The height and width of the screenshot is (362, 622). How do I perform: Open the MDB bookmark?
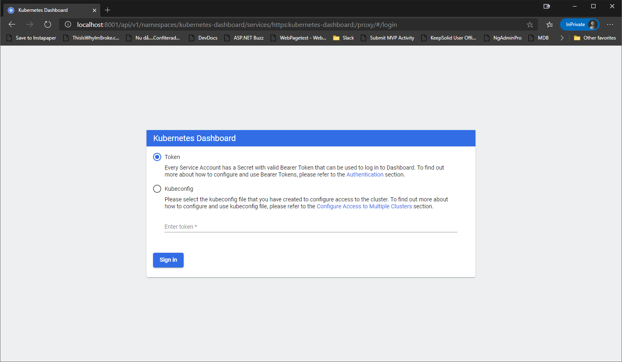[x=539, y=38]
